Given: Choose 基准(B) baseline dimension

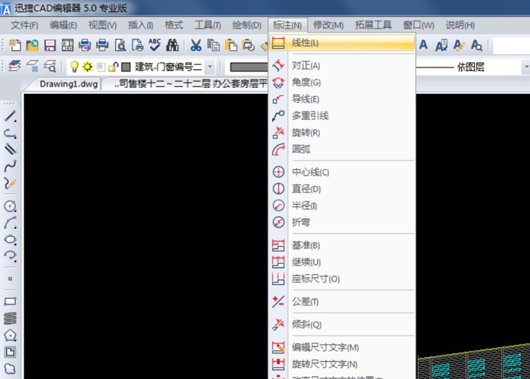Looking at the screenshot, I should coord(342,245).
